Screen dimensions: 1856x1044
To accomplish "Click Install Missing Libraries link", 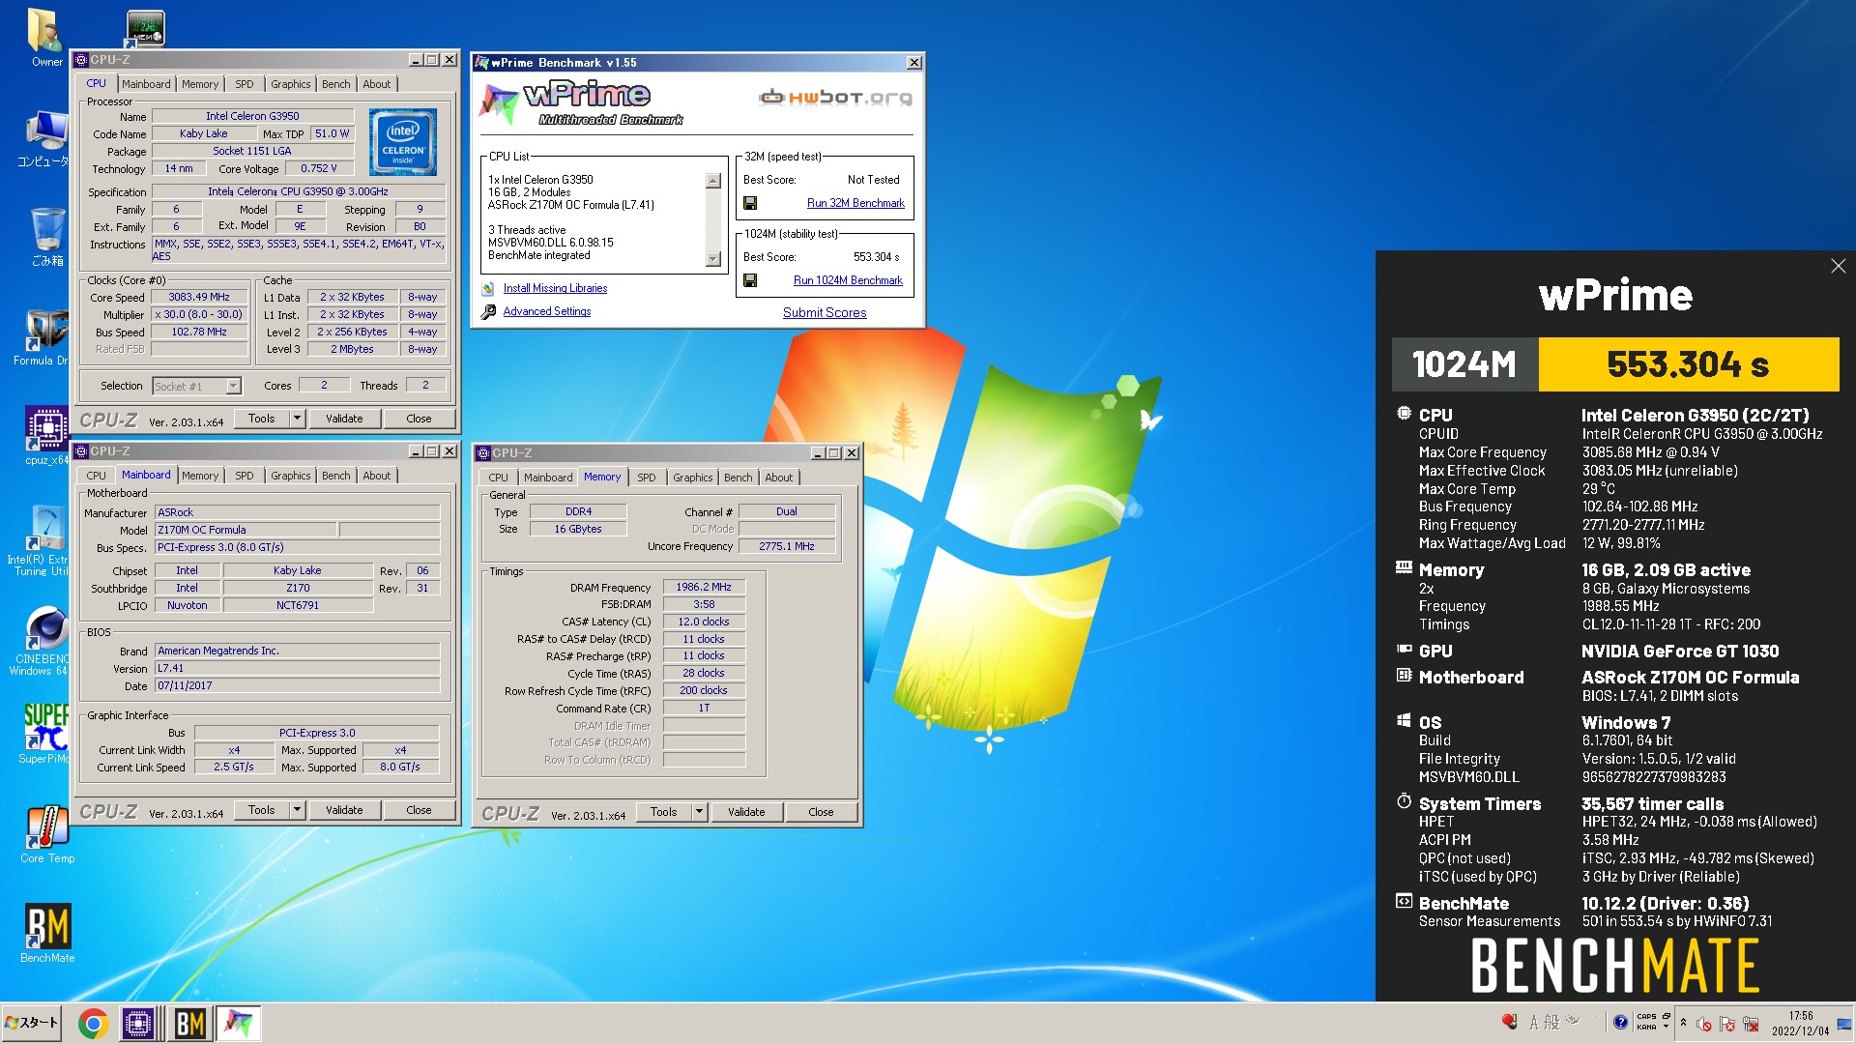I will (555, 288).
